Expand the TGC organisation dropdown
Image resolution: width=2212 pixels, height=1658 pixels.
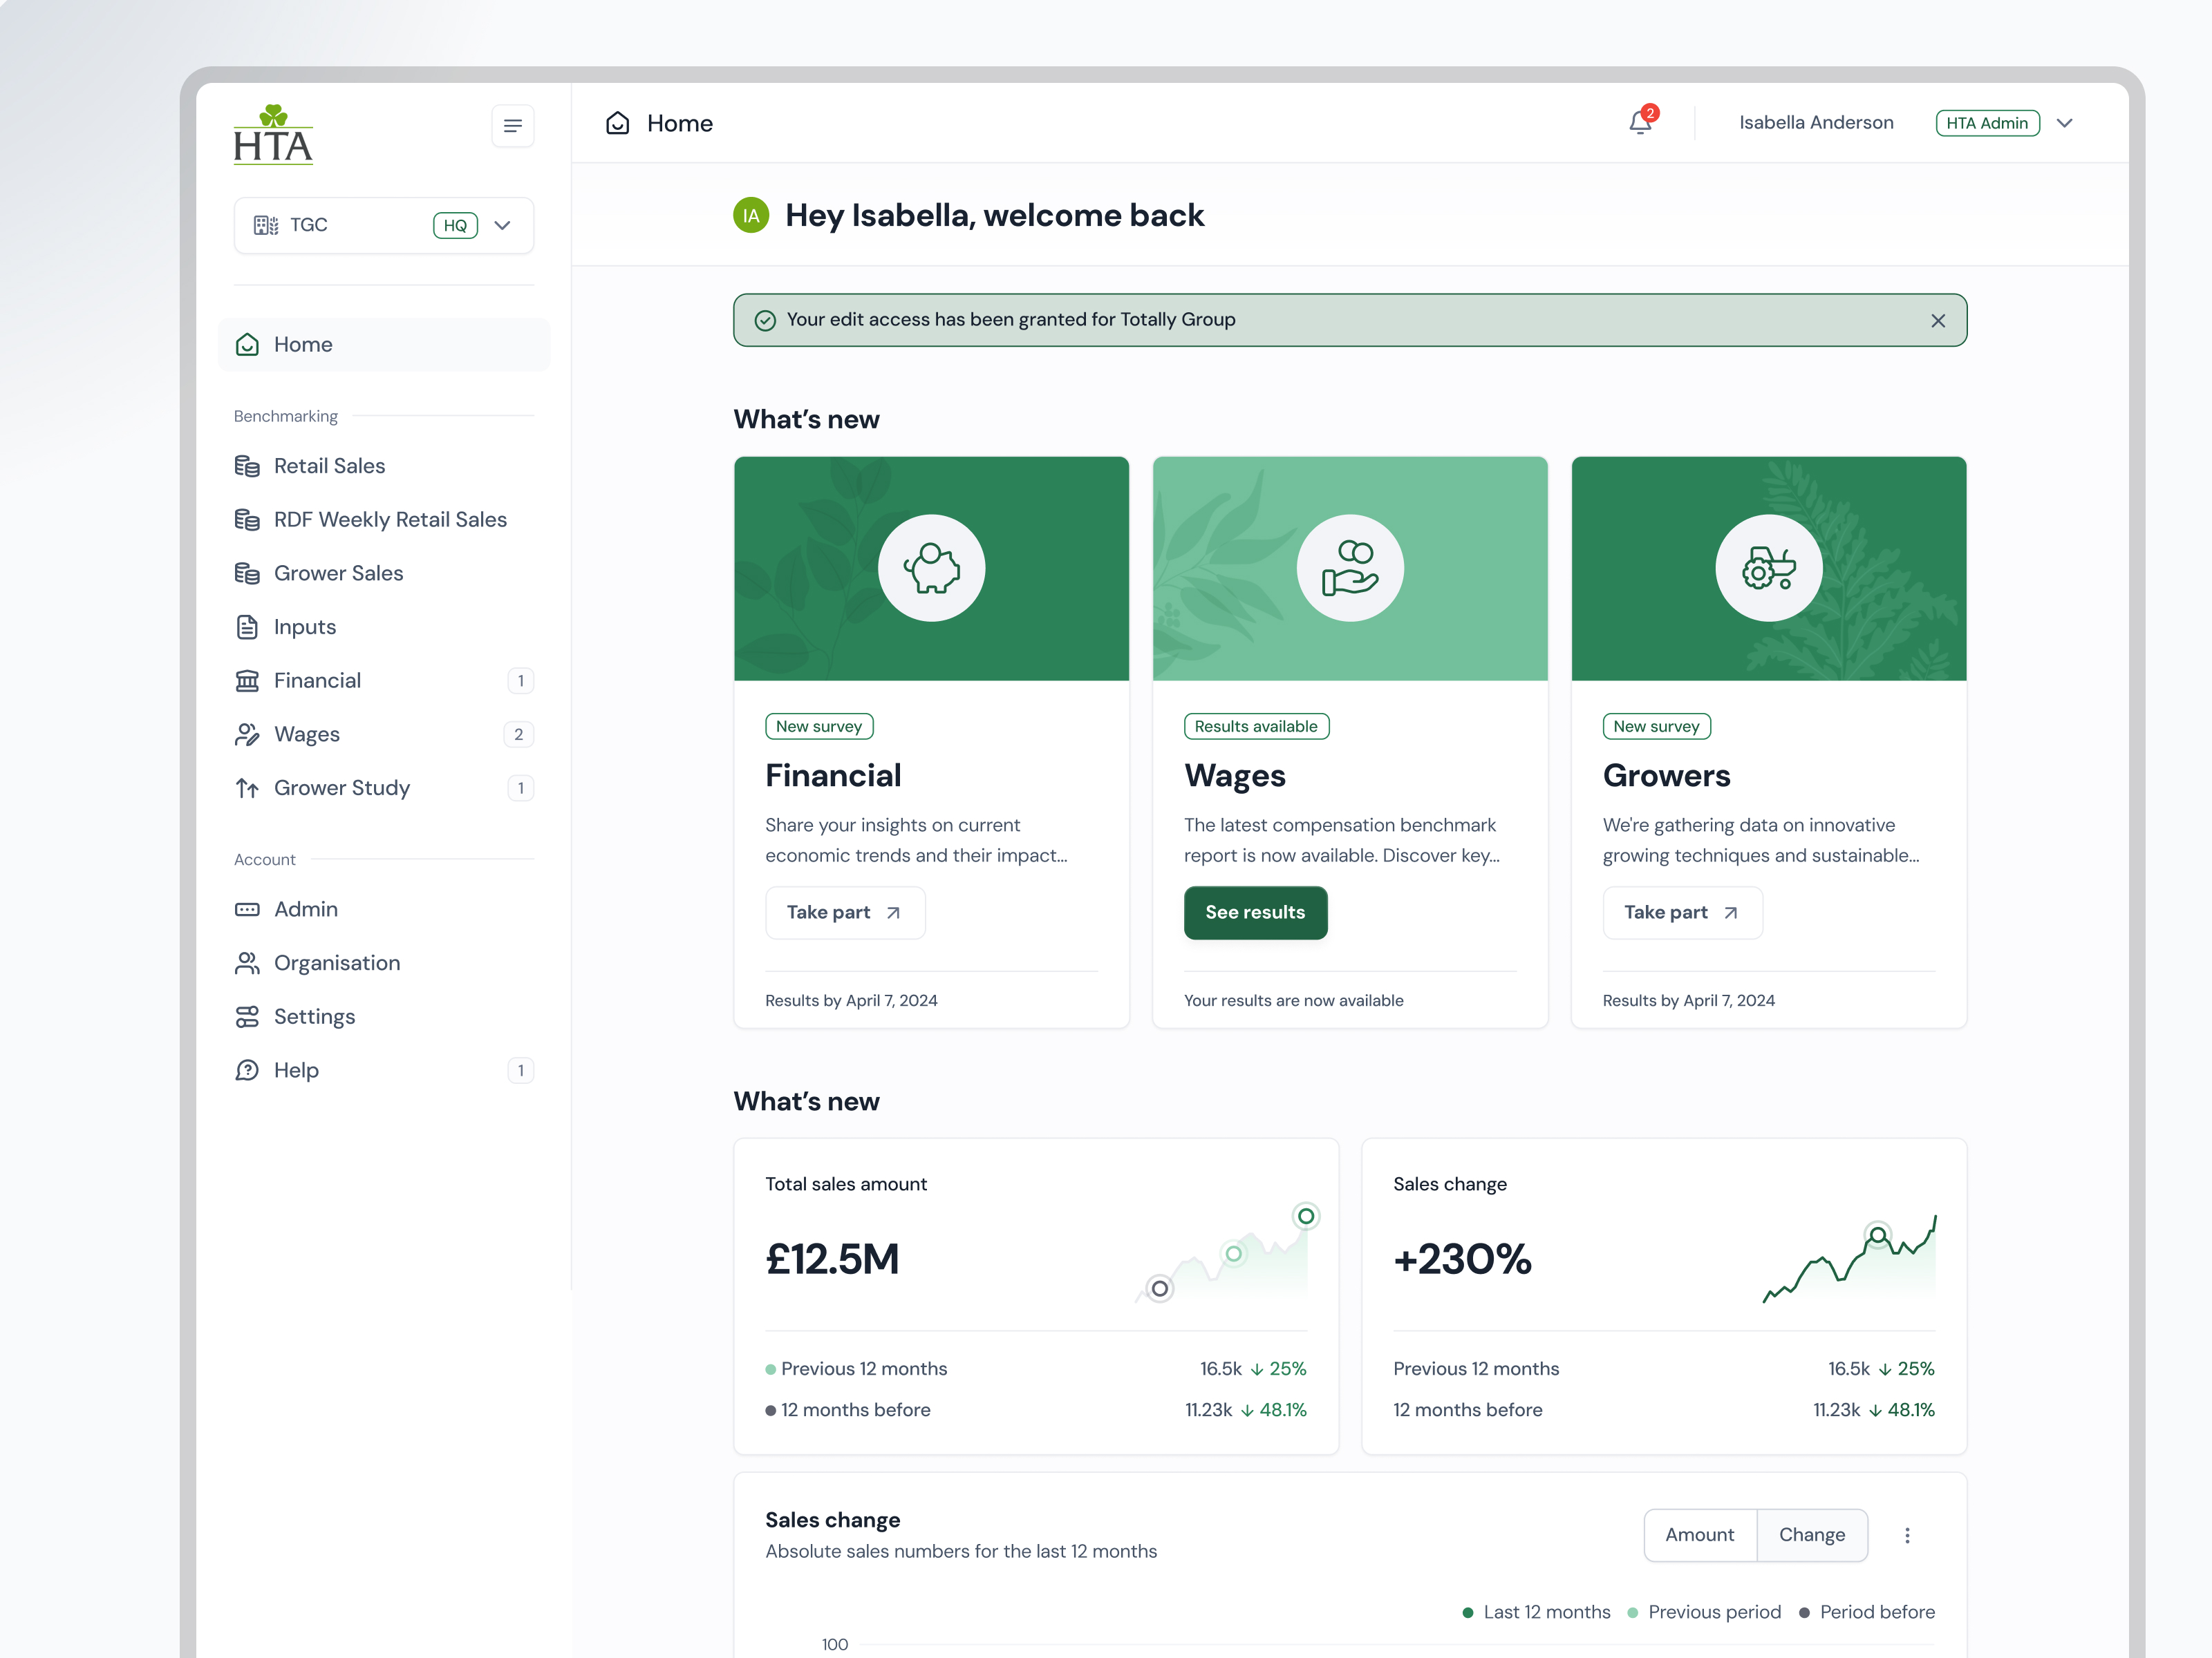click(502, 226)
